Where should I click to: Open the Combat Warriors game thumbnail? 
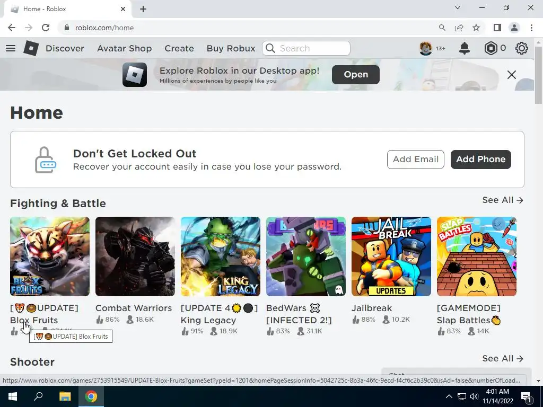[135, 256]
